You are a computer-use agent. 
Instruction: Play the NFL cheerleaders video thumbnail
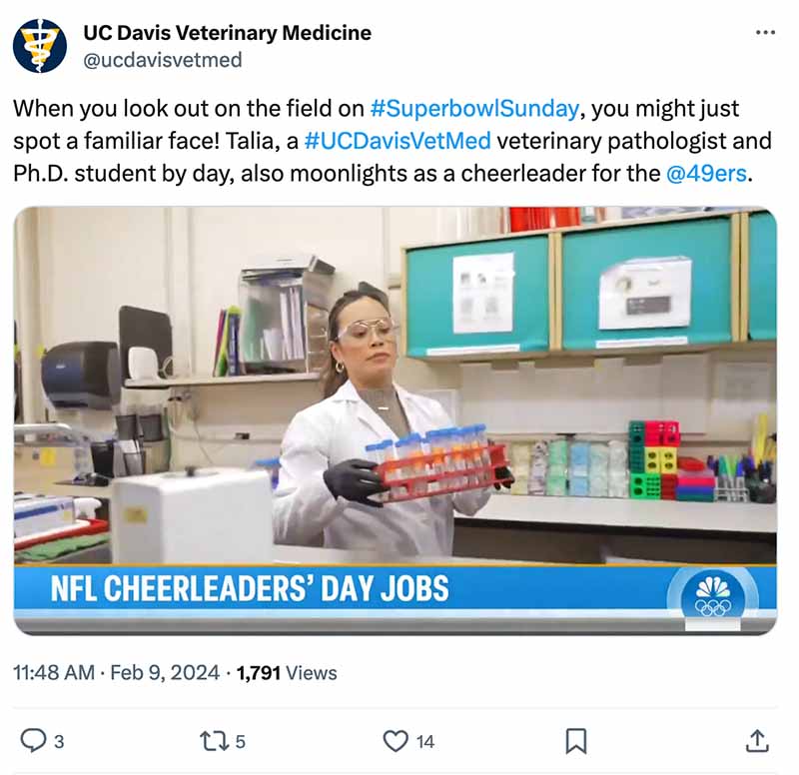[399, 419]
